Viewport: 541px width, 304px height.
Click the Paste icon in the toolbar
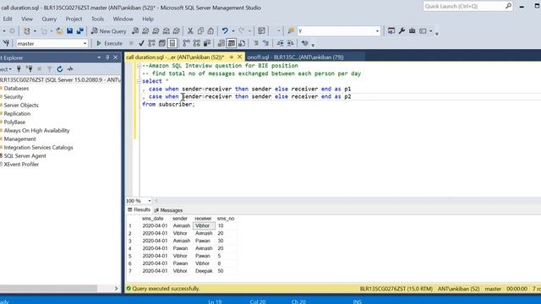(x=210, y=31)
